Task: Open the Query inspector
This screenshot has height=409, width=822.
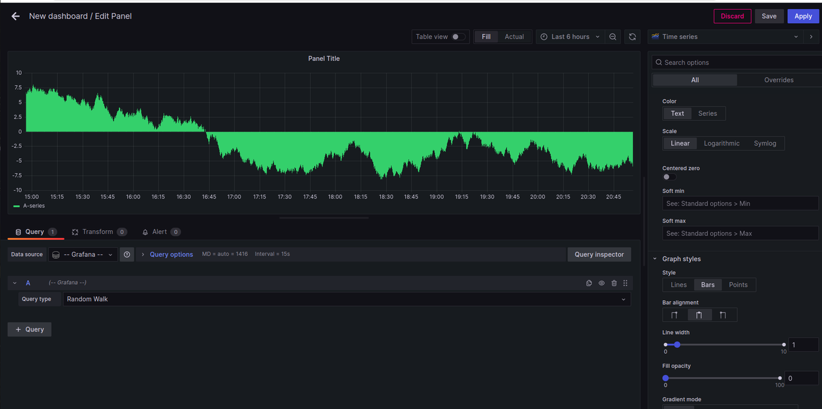Action: [x=599, y=255]
